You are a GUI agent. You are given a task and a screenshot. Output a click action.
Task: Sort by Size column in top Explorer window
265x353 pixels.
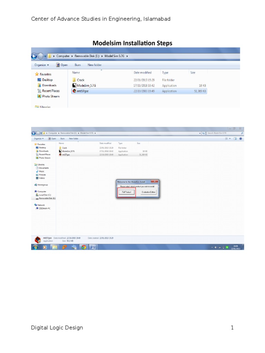(193, 72)
